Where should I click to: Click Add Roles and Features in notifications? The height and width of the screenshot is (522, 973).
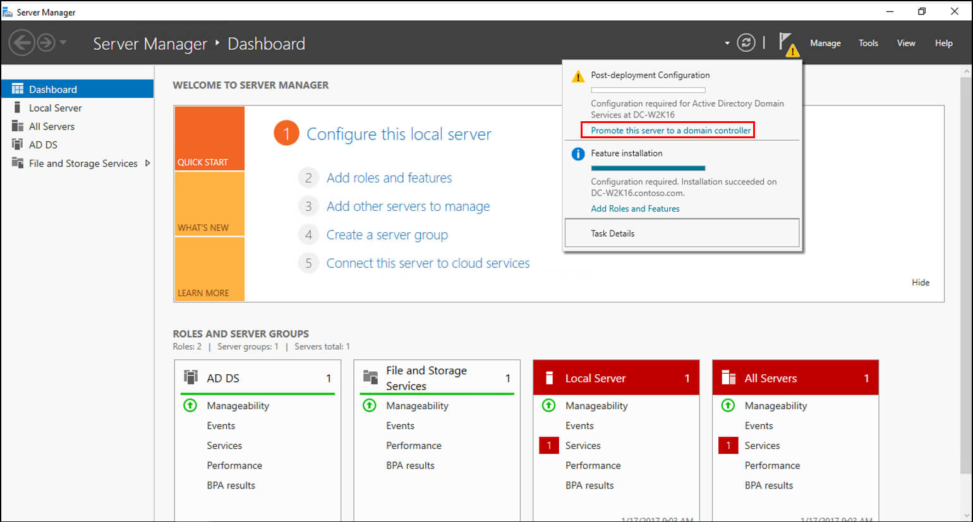(635, 208)
